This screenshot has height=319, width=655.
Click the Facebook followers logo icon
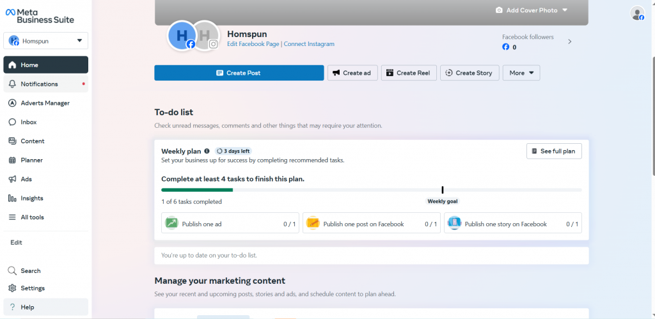505,47
